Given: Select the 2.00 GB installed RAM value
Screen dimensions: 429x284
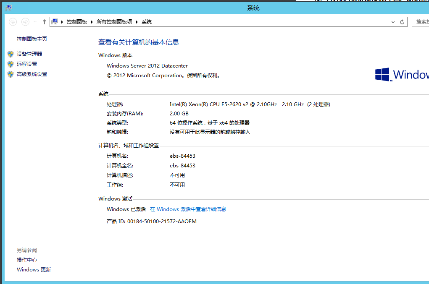Looking at the screenshot, I should [x=179, y=114].
